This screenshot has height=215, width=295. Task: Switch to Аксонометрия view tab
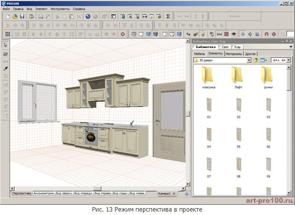point(43,194)
